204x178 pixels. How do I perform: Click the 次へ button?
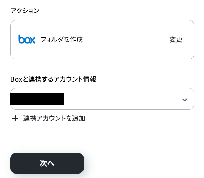click(x=47, y=163)
